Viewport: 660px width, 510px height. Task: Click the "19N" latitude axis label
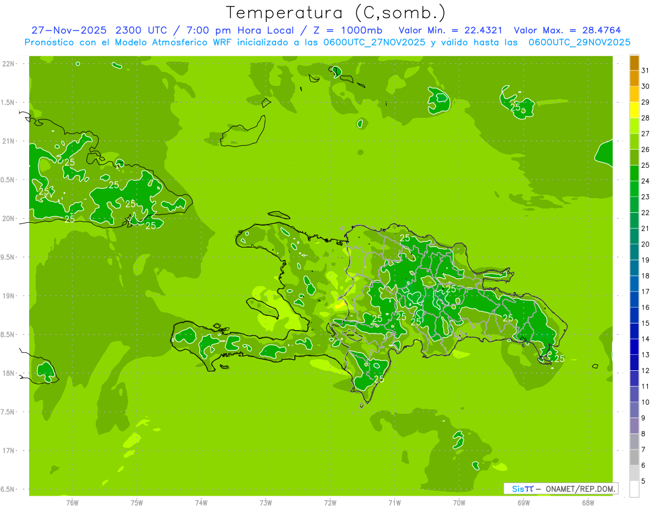click(8, 296)
